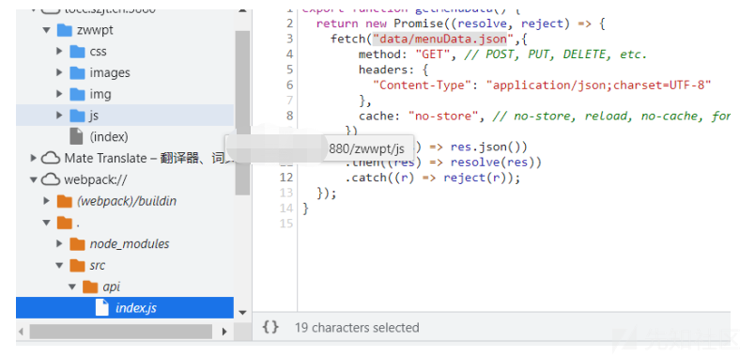Select the images folder icon
Viewport: 755px width, 357px height.
tap(77, 72)
